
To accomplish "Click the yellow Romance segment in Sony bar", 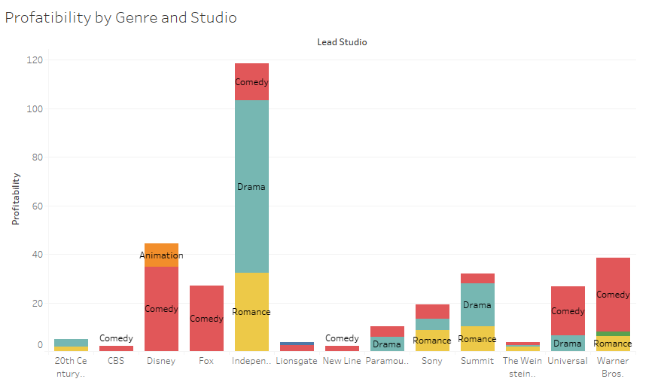I will coord(432,341).
